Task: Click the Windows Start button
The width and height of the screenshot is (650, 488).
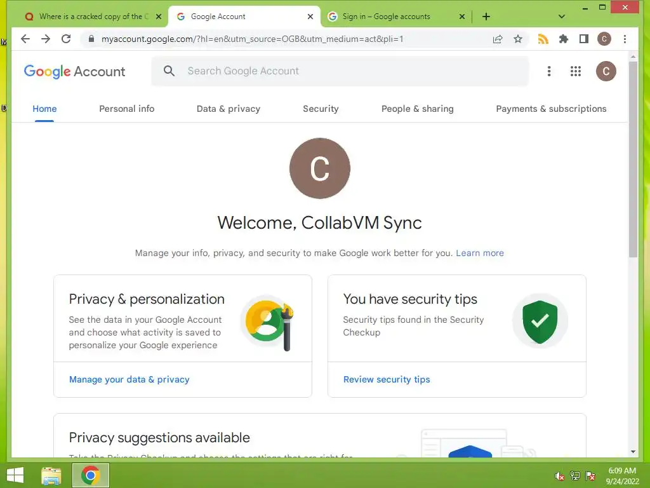Action: coord(15,475)
